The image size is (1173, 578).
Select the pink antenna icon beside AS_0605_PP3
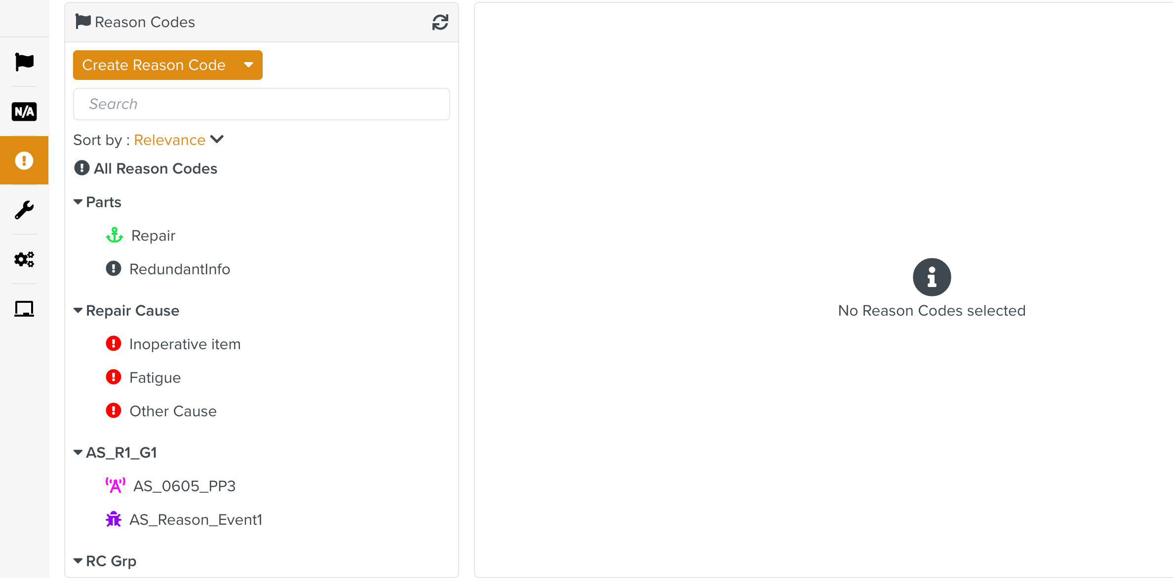pyautogui.click(x=115, y=485)
